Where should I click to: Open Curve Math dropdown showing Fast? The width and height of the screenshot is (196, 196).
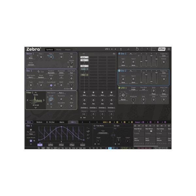point(71,73)
